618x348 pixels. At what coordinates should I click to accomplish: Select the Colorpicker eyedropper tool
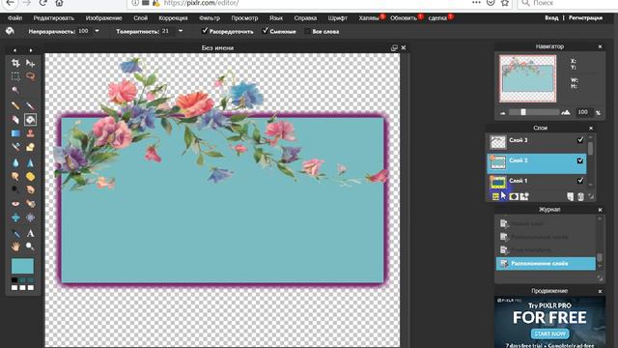(x=15, y=233)
